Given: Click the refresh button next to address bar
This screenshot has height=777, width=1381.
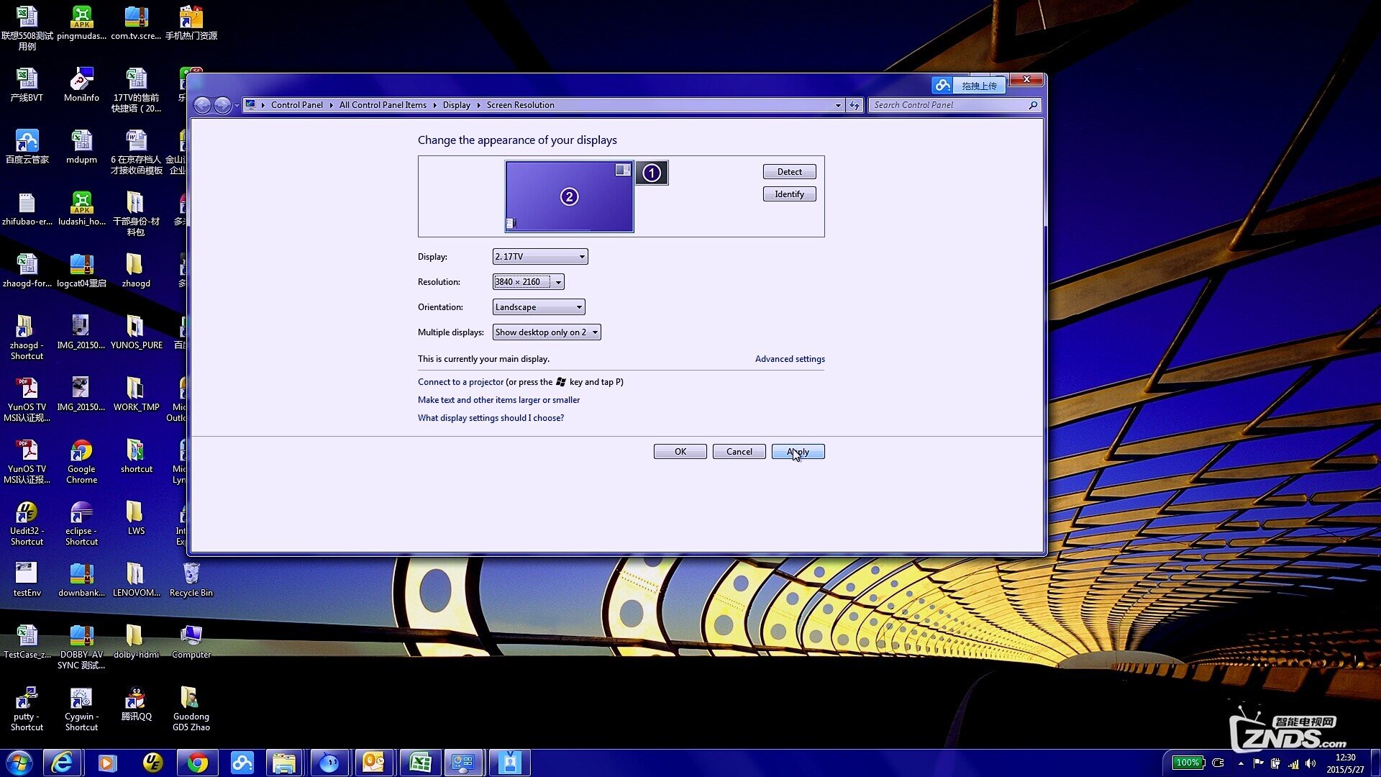Looking at the screenshot, I should 854,105.
